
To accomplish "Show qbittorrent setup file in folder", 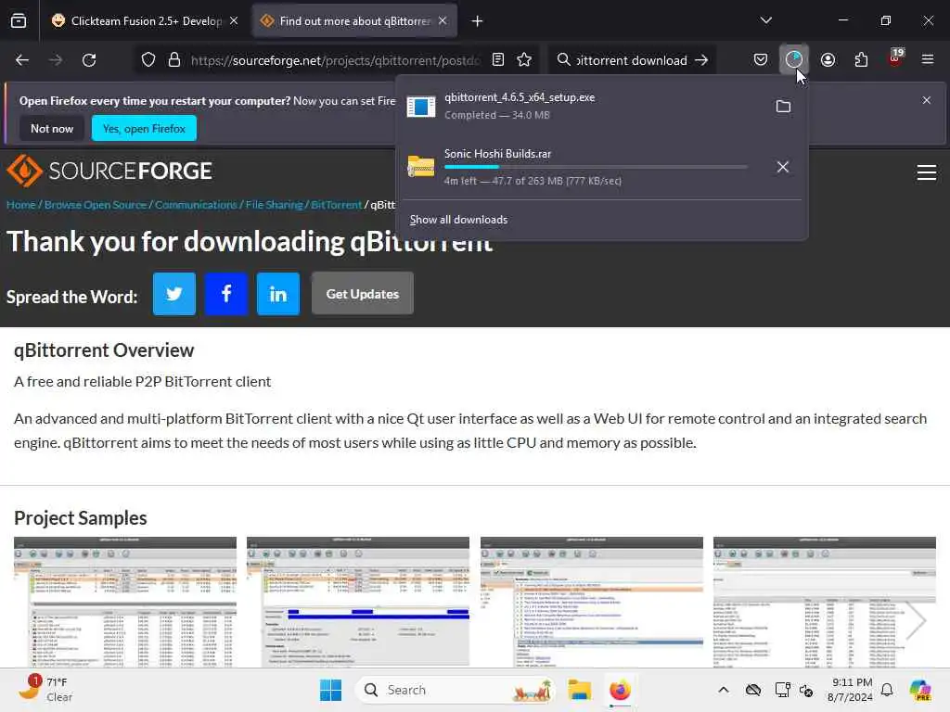I will pos(783,107).
